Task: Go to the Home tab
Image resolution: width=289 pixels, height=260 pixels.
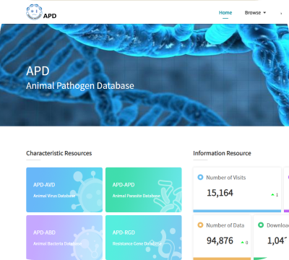Action: pyautogui.click(x=225, y=12)
